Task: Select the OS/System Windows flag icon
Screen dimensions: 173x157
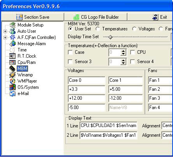Action: [x=12, y=87]
